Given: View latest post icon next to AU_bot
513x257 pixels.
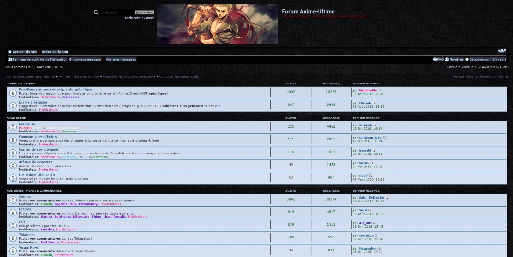Looking at the screenshot, I should (374, 223).
